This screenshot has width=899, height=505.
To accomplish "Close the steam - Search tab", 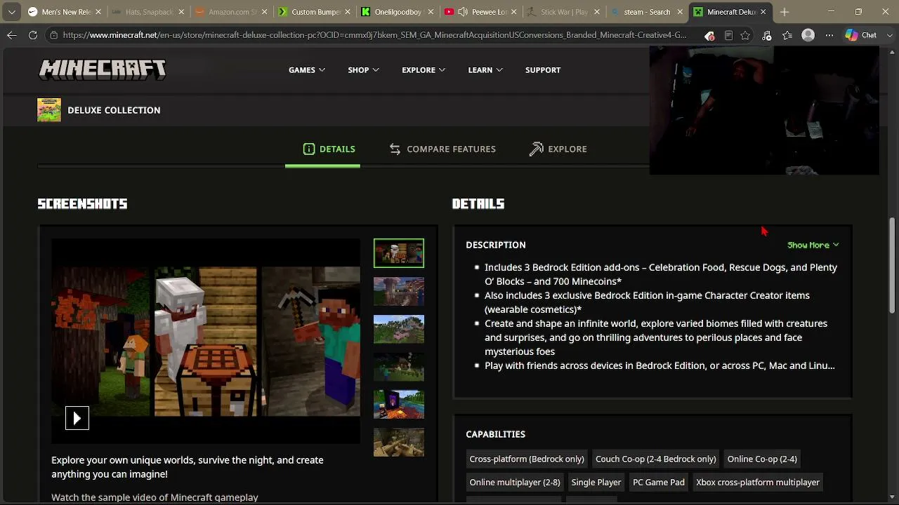I will tap(679, 12).
